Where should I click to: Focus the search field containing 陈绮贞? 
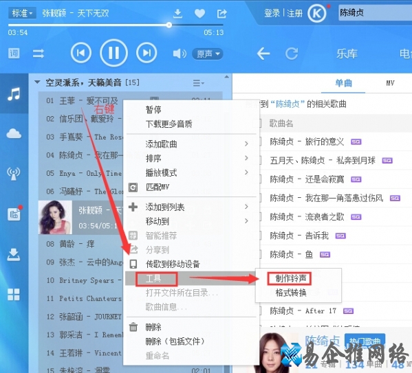coord(376,12)
